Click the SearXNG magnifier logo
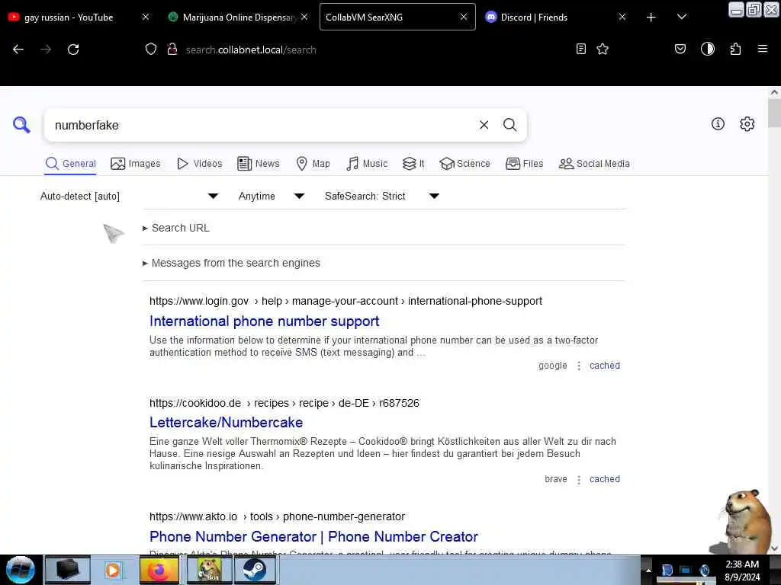 [21, 125]
